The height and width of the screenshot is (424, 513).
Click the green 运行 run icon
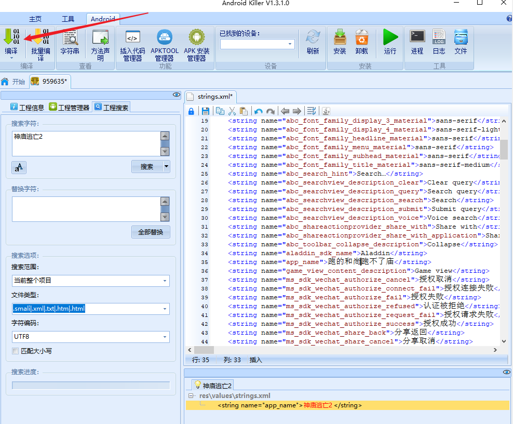(390, 37)
